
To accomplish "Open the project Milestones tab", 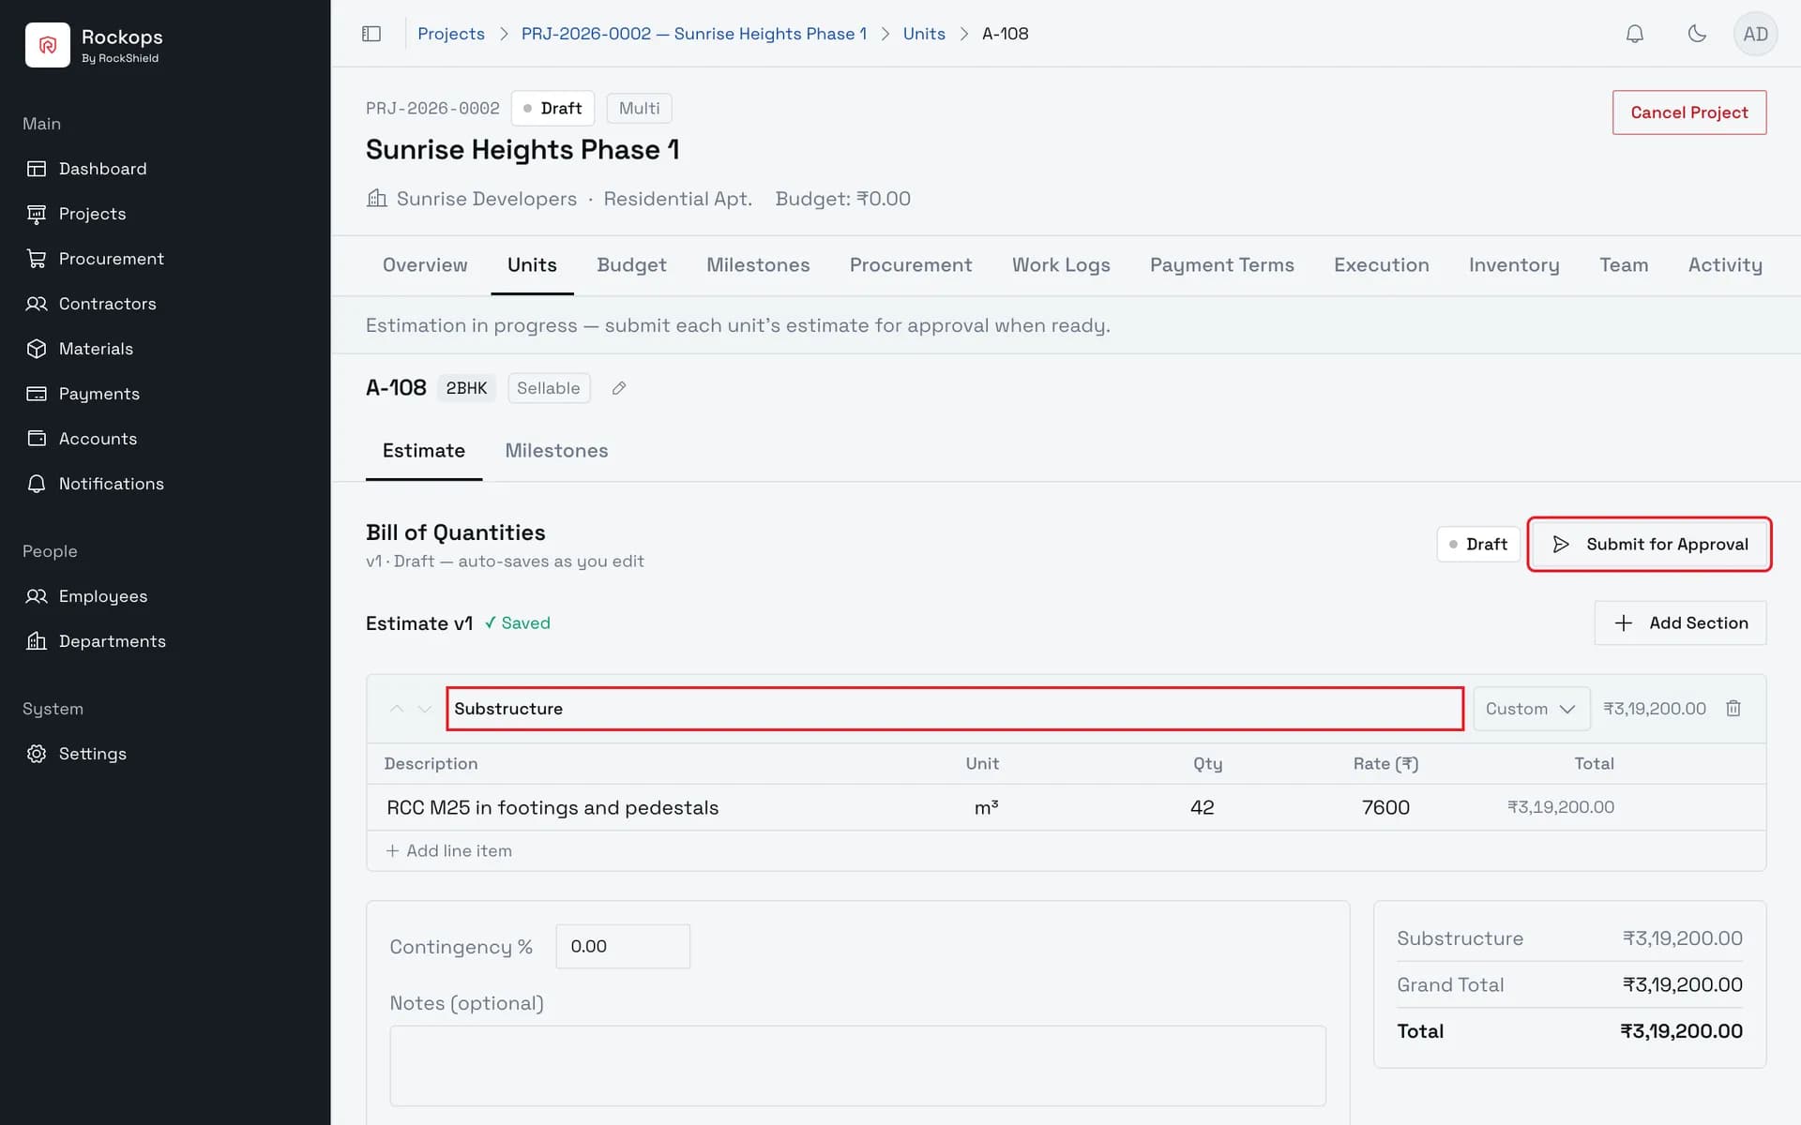I will click(x=758, y=265).
